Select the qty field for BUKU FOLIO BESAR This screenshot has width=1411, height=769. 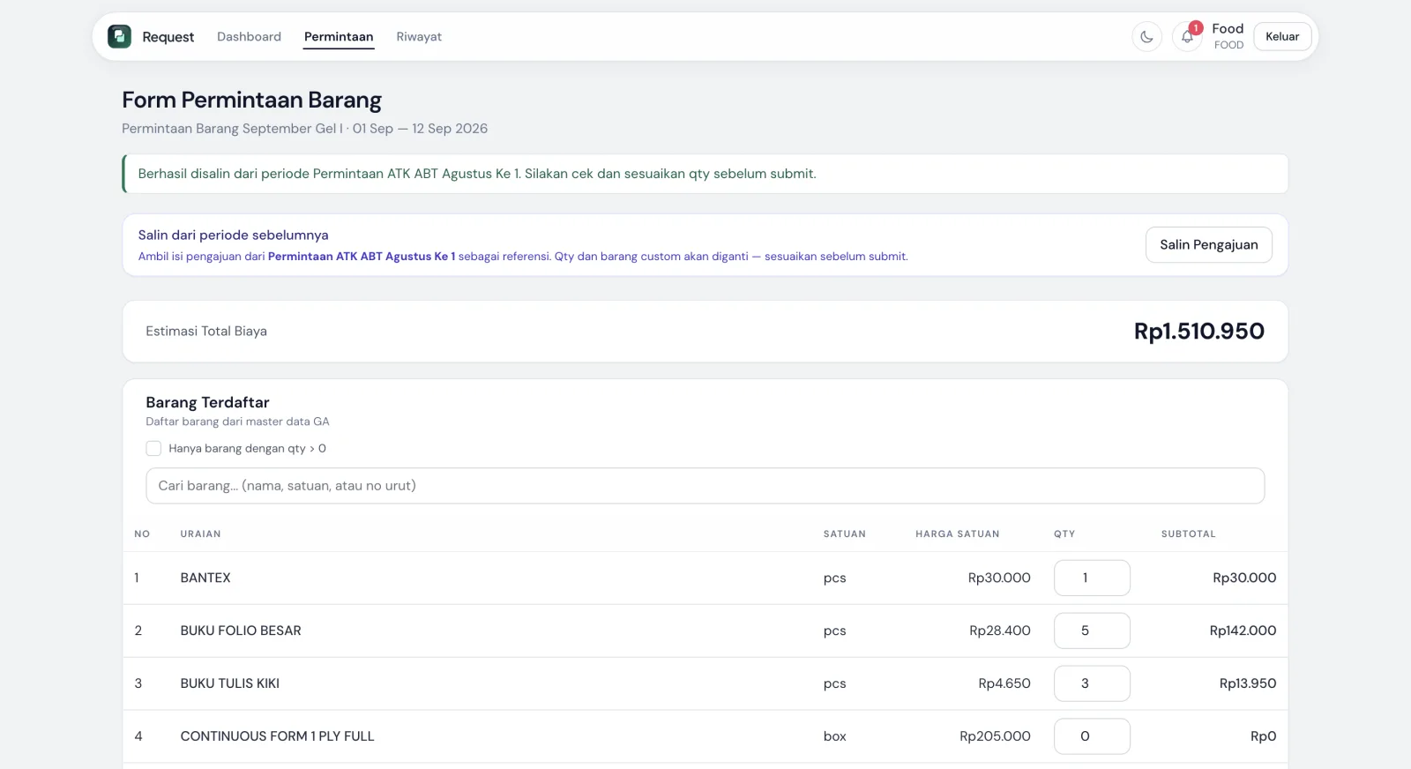1092,631
